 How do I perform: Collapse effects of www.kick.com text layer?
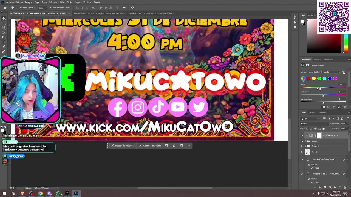(x=347, y=159)
